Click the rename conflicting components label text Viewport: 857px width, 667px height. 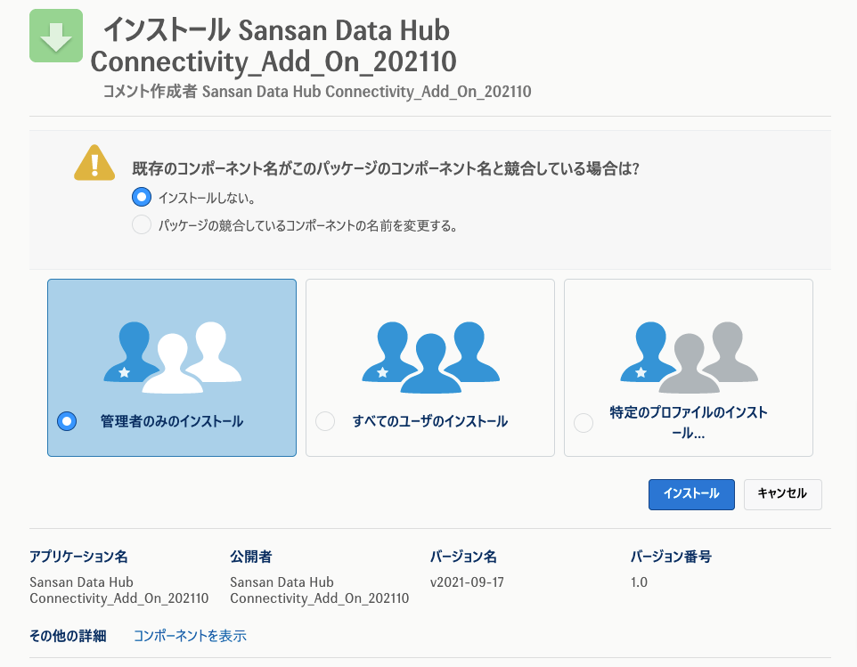point(308,225)
